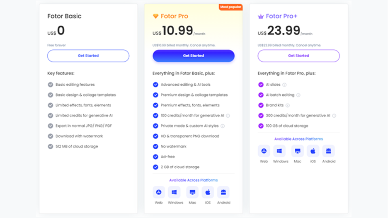Viewport: 388px width, 218px height.
Task: Click 'Download with watermark'
Action: click(x=79, y=136)
